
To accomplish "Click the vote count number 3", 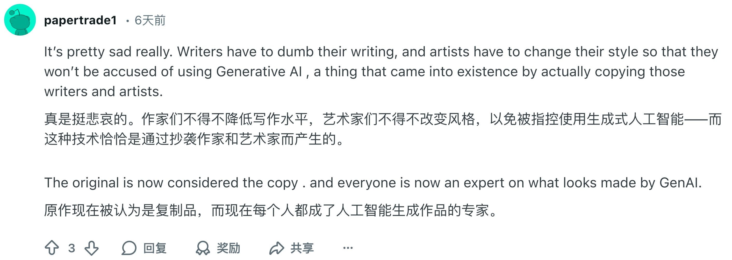I will pyautogui.click(x=71, y=248).
